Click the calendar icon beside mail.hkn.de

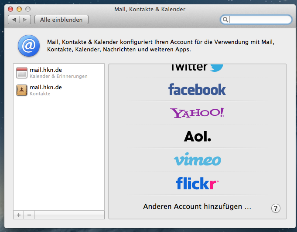(22, 73)
